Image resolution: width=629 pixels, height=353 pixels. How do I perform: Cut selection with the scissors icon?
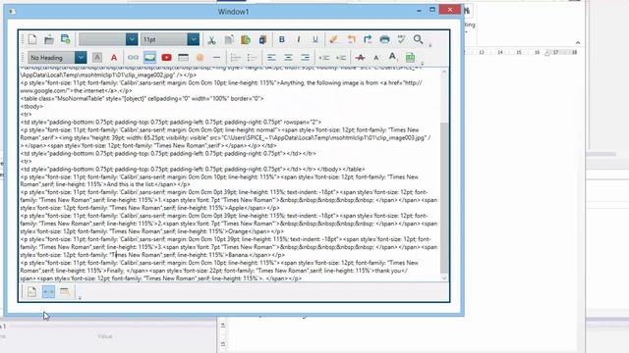click(x=211, y=39)
